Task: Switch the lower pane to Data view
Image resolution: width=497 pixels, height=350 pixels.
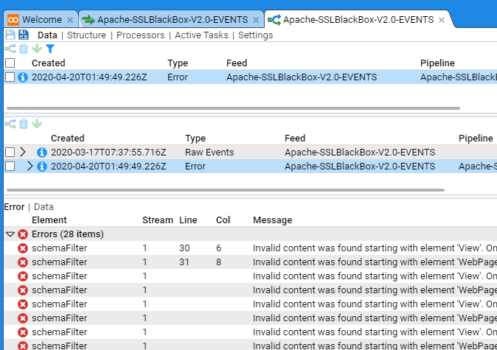Action: click(x=44, y=207)
